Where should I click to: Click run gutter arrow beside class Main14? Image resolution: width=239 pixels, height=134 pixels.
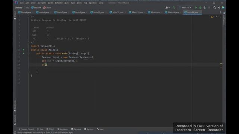tap(23, 50)
